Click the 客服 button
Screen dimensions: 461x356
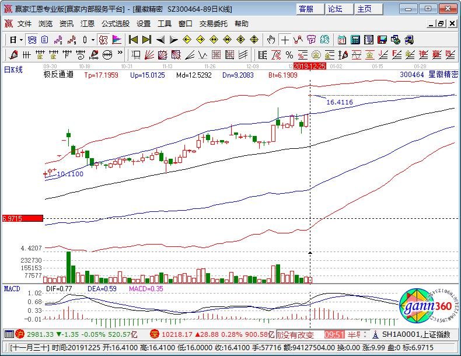tap(310, 9)
